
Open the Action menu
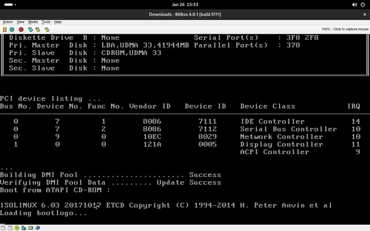(x=8, y=22)
